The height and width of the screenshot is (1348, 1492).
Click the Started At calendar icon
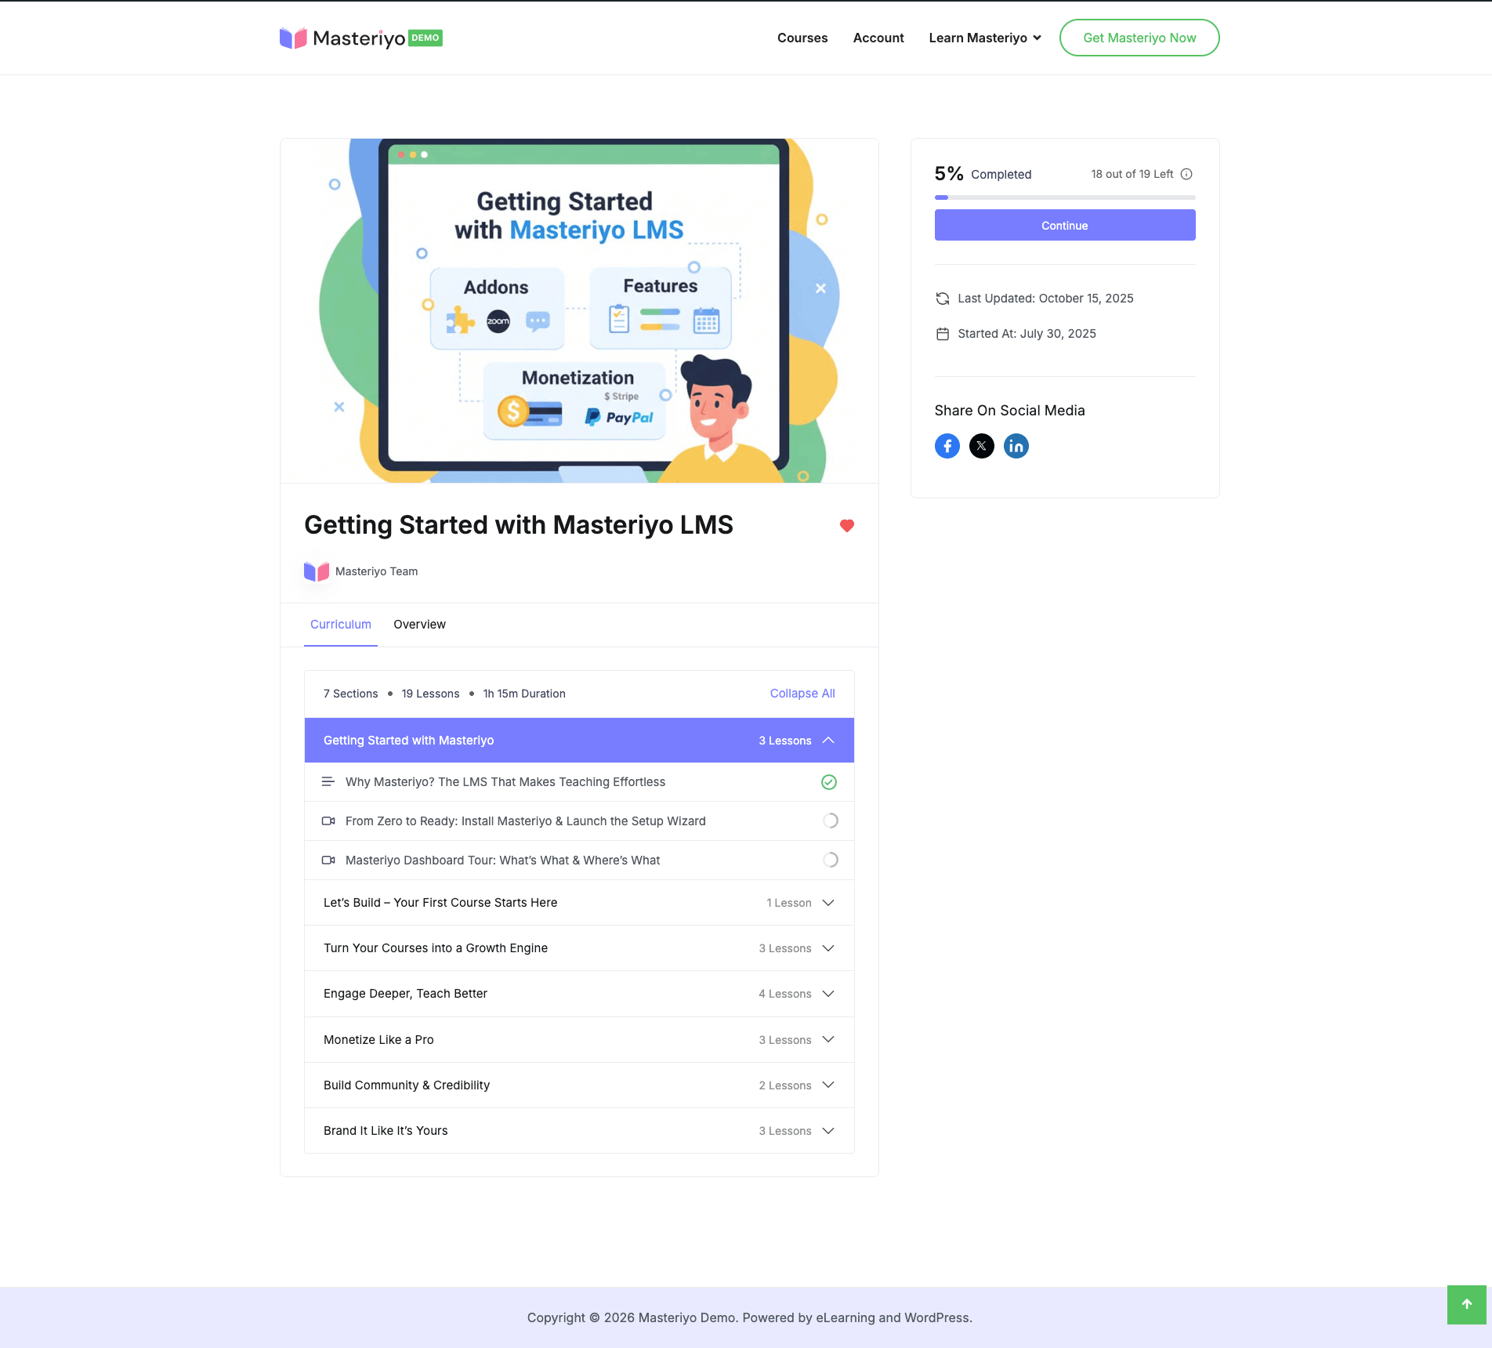[x=943, y=334]
